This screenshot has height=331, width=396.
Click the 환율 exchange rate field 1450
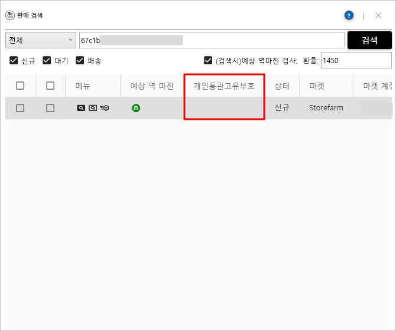tap(356, 61)
